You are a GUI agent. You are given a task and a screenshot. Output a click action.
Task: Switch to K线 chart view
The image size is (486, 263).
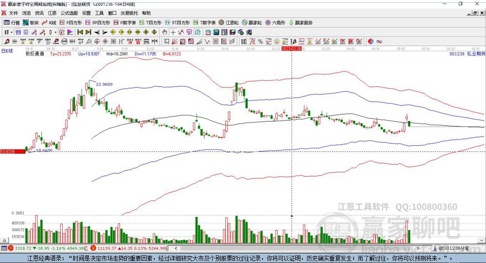pos(49,23)
